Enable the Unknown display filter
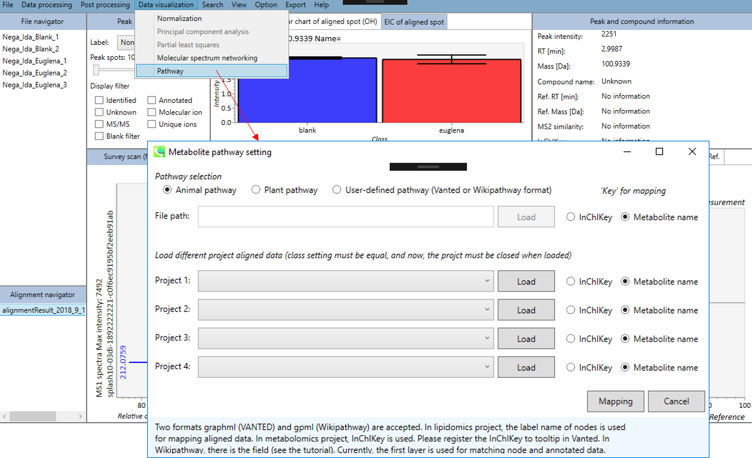This screenshot has height=458, width=752. pyautogui.click(x=99, y=112)
